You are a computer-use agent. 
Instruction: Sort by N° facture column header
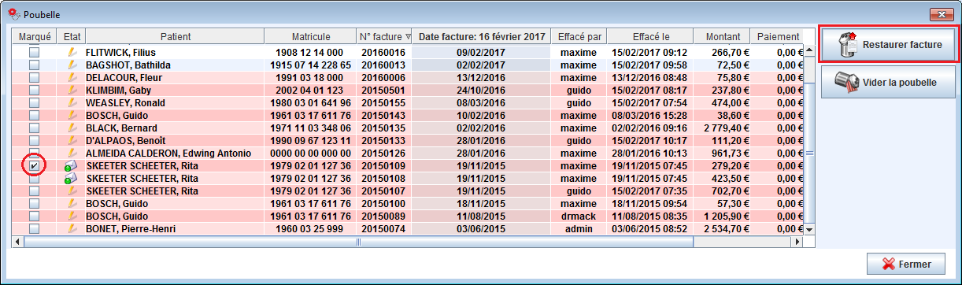pos(383,36)
